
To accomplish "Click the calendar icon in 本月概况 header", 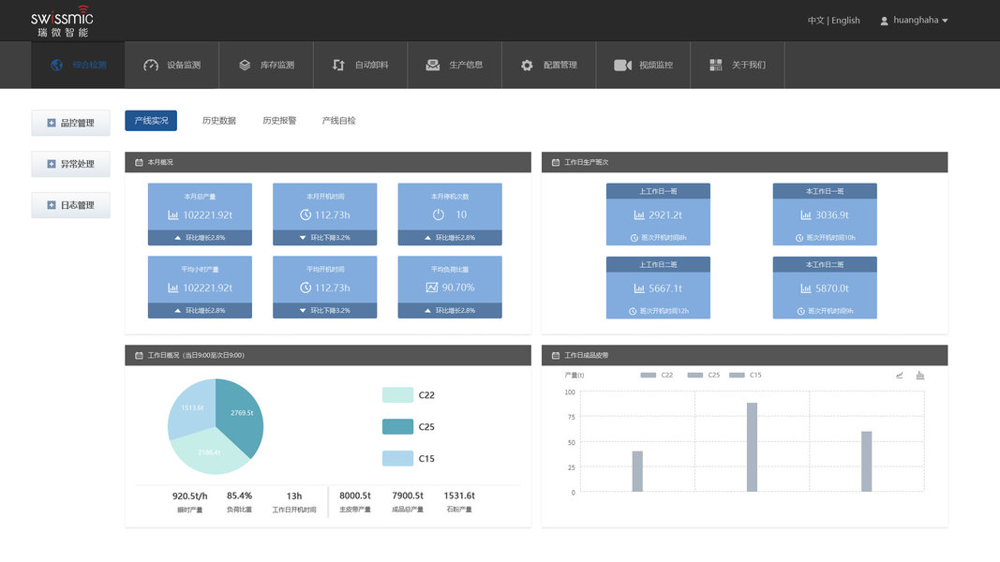I will (x=139, y=162).
